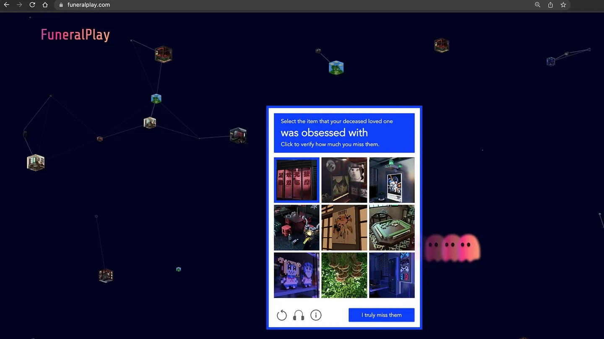Click the I truly miss them button
Viewport: 604px width, 339px height.
[x=382, y=315]
